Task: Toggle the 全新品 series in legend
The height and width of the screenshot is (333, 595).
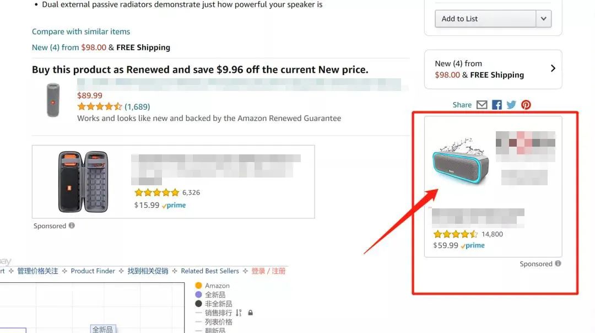Action: tap(199, 295)
